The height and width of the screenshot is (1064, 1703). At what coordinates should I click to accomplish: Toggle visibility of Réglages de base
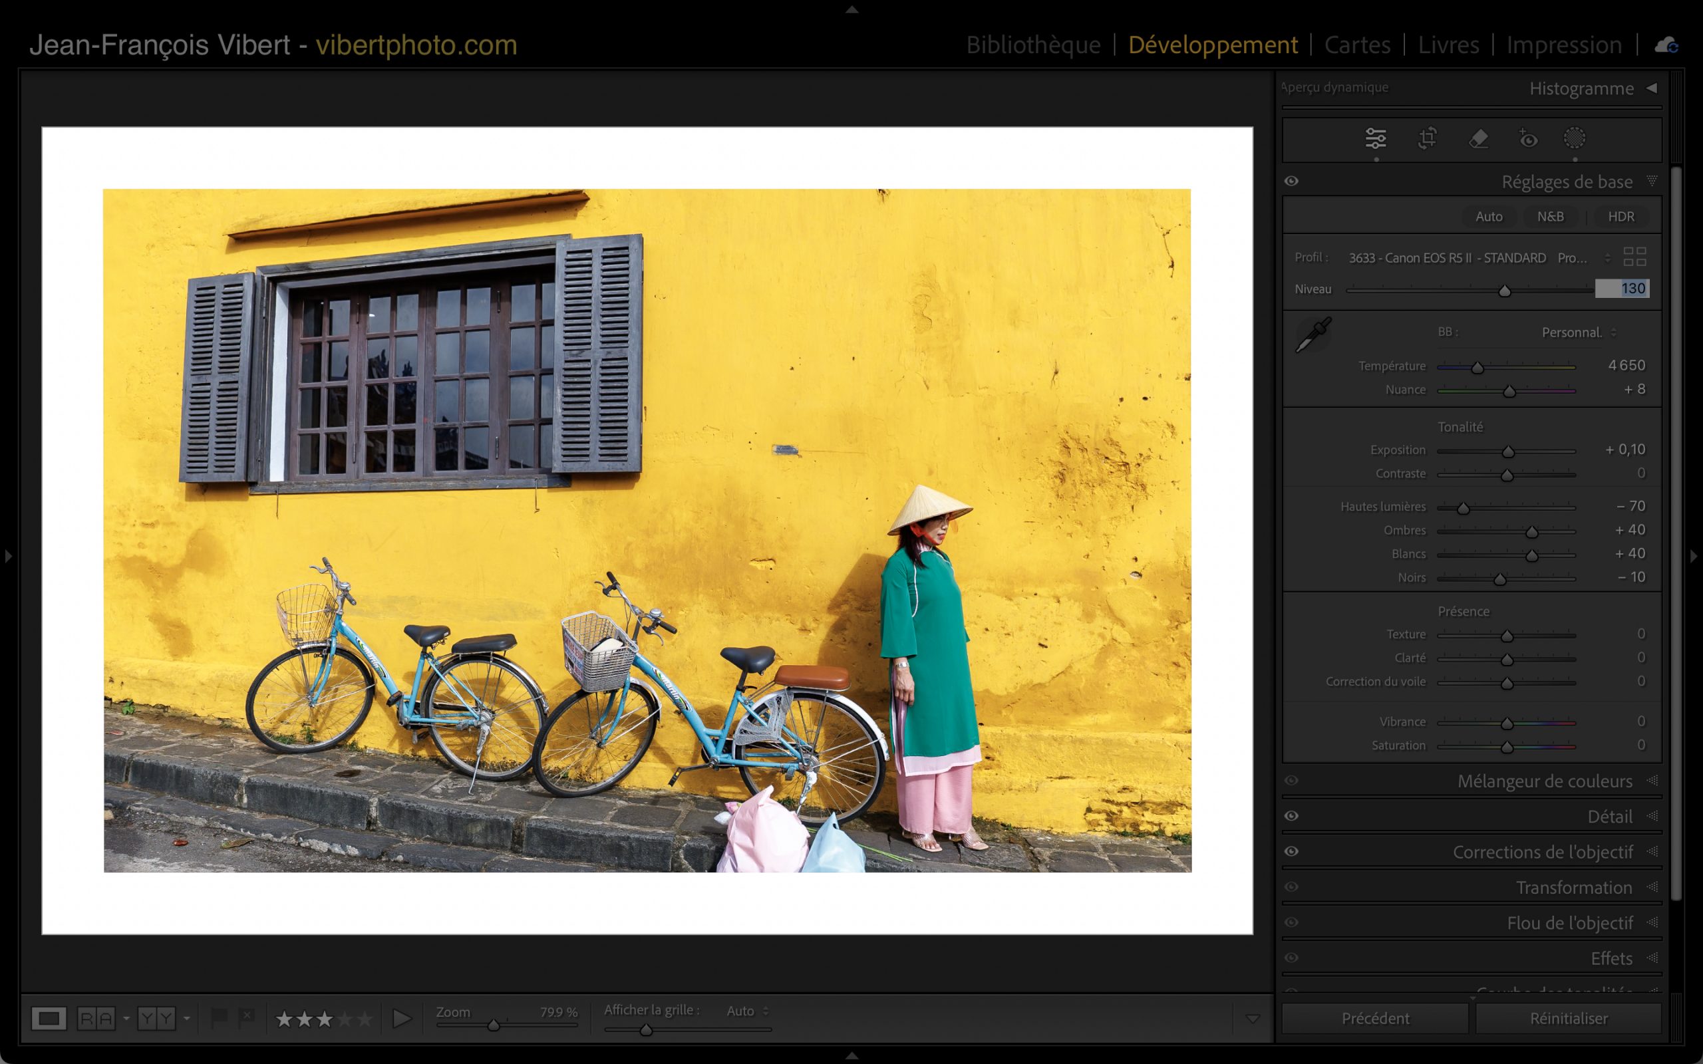1291,182
